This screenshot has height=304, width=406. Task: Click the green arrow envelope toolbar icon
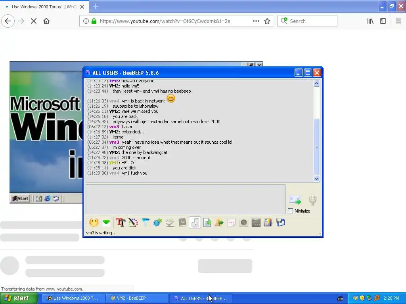106,222
